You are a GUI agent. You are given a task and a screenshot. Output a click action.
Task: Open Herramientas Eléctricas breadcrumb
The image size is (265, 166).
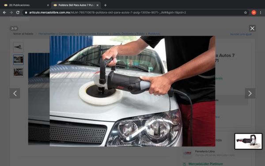click(94, 34)
